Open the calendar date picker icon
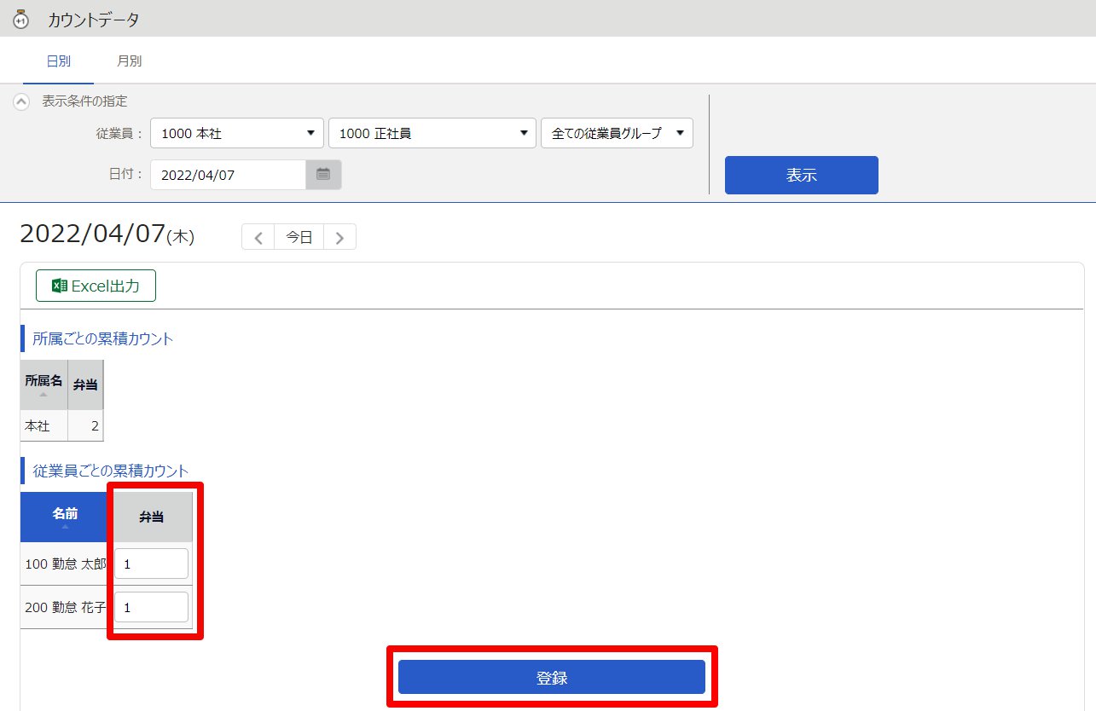Screen dimensions: 1096x711 pyautogui.click(x=323, y=175)
